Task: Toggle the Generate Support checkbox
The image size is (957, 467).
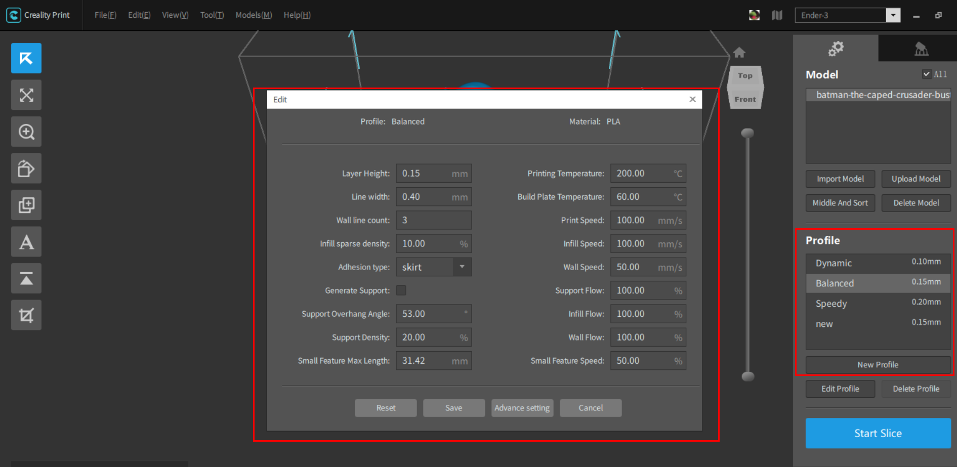Action: [x=401, y=290]
